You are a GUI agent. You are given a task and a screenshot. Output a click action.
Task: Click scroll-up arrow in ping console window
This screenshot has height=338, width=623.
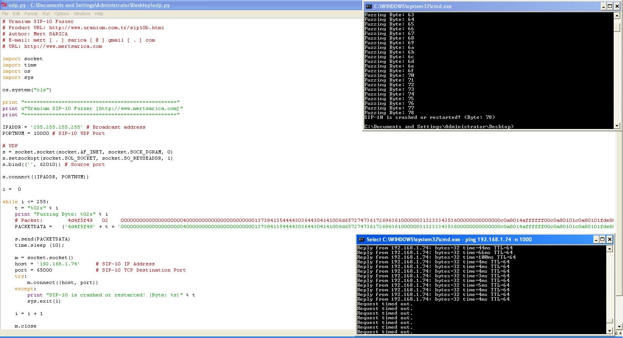[609, 249]
